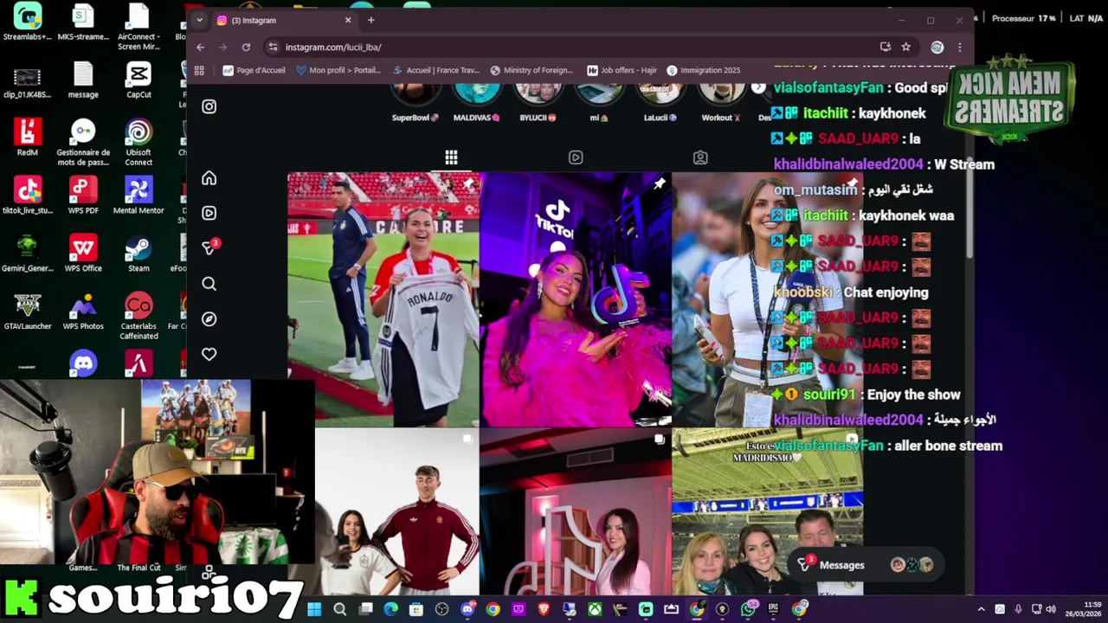Open CapCut desktop shortcut

138,80
